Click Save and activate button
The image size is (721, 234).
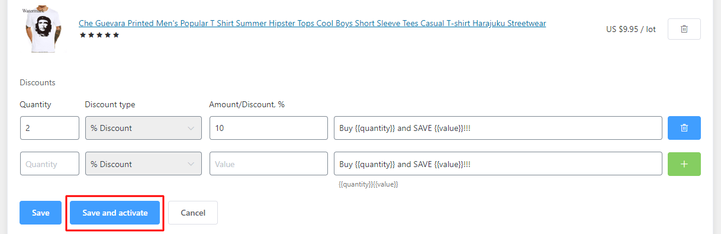pos(115,213)
